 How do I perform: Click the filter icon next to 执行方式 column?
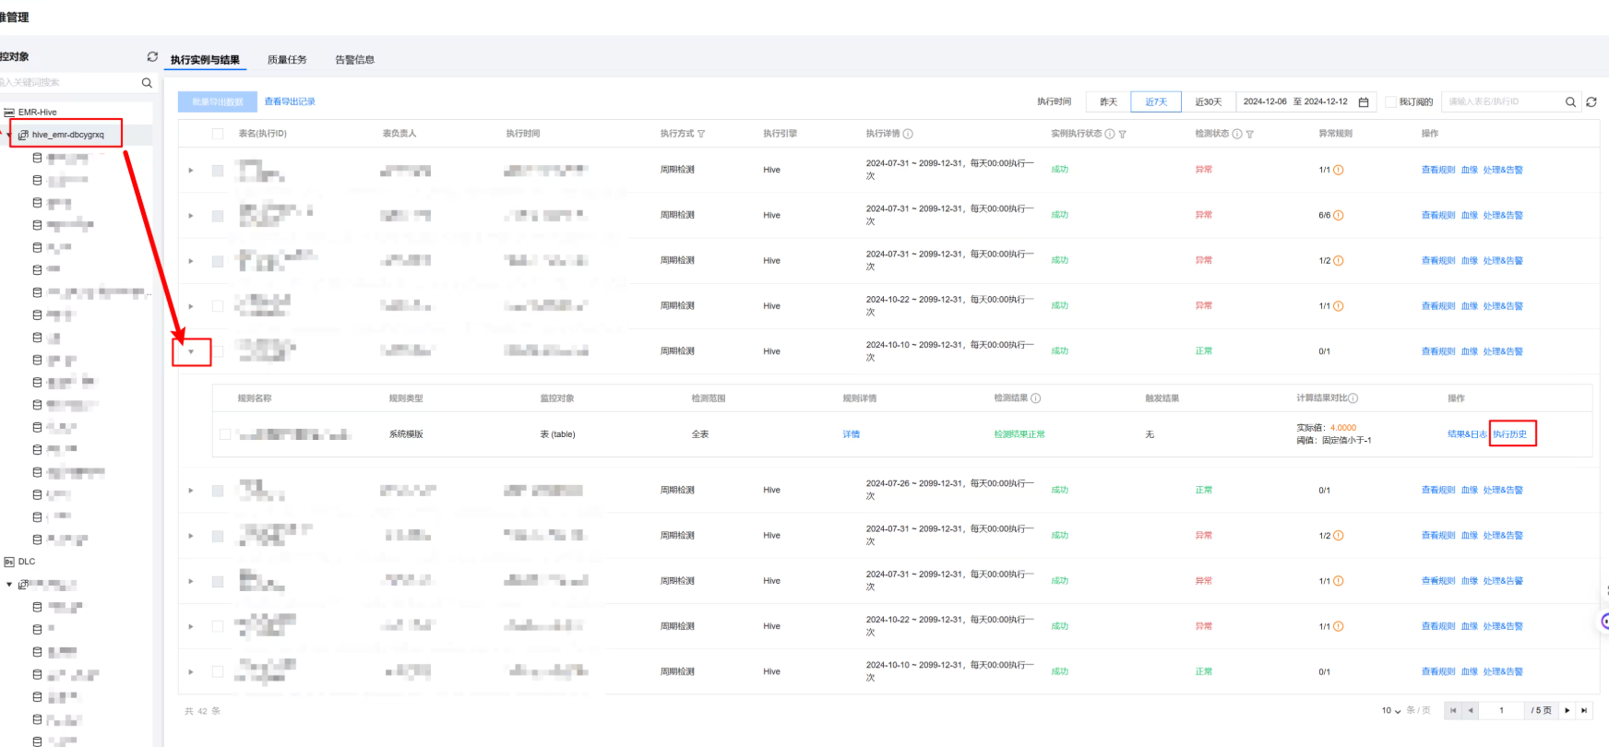(701, 135)
